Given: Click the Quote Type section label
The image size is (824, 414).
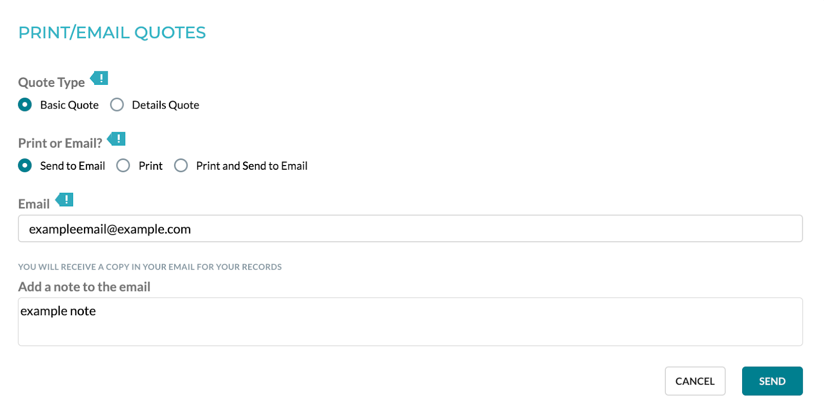Looking at the screenshot, I should 51,82.
